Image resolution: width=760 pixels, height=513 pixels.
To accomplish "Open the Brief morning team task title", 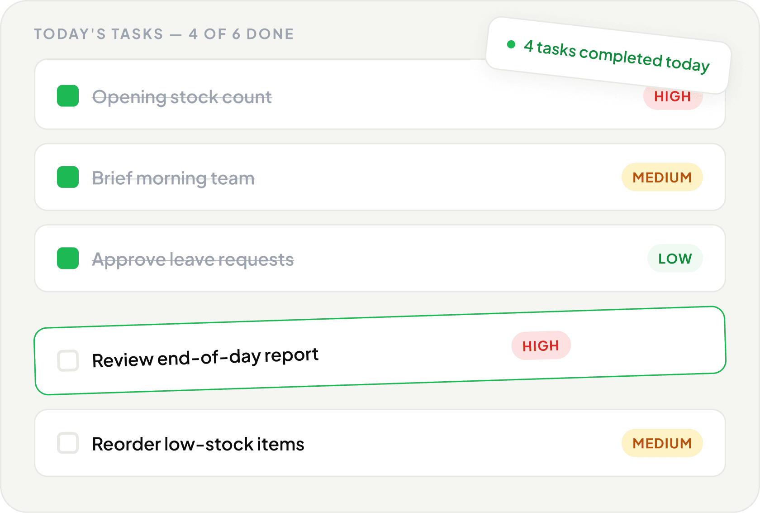I will pyautogui.click(x=173, y=178).
